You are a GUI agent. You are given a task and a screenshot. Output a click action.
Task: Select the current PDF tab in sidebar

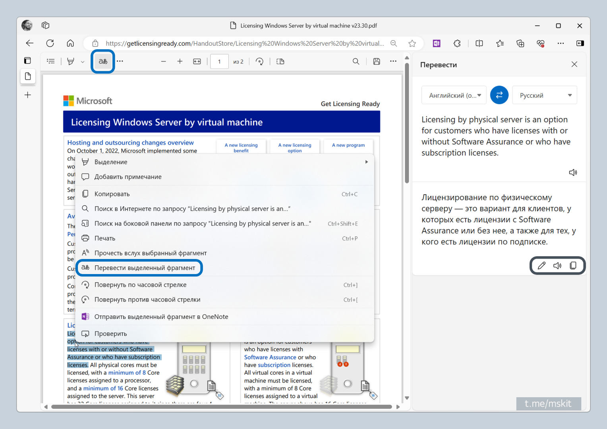28,76
